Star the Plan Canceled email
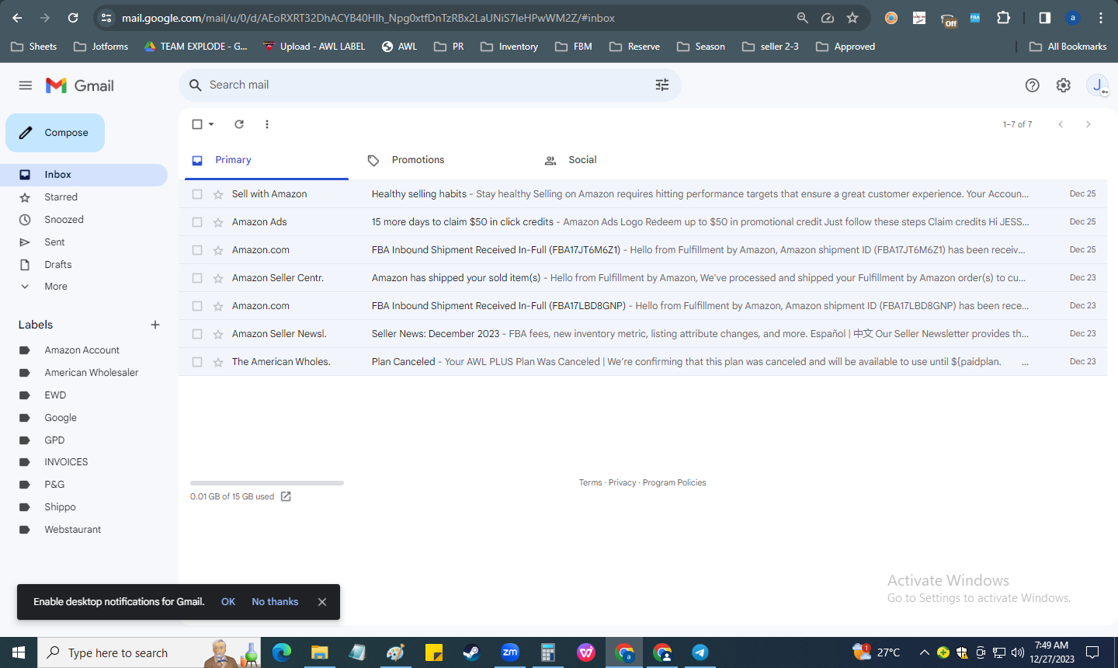This screenshot has height=668, width=1118. click(218, 362)
